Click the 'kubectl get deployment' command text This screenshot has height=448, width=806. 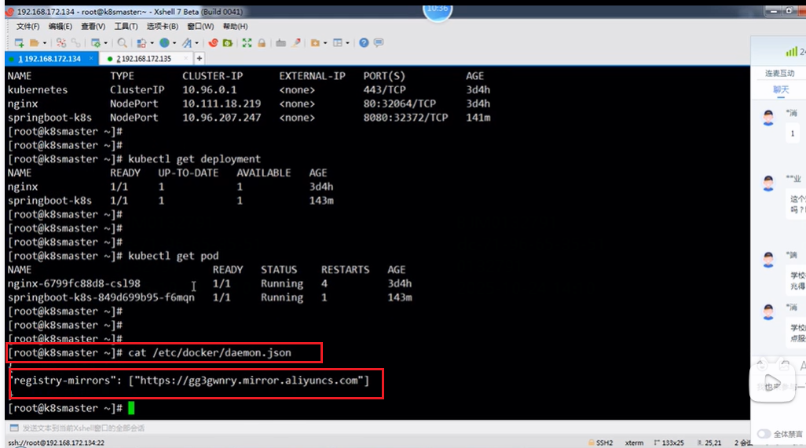194,159
